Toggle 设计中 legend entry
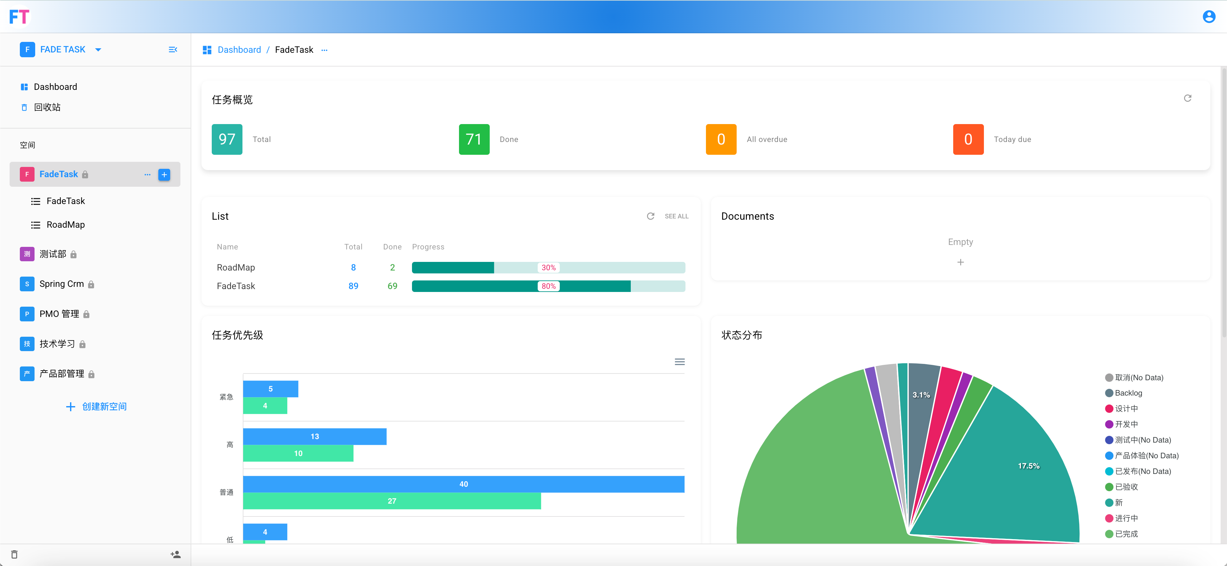 tap(1121, 409)
